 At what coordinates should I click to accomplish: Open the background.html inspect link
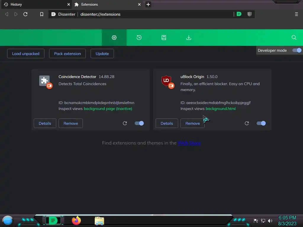click(220, 109)
